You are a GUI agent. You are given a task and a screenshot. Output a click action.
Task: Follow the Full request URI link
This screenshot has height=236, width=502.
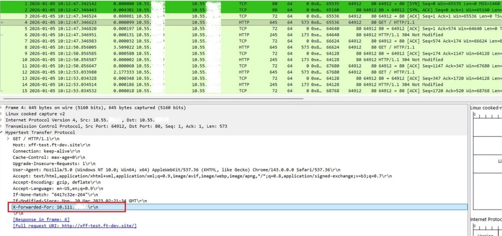[75, 226]
